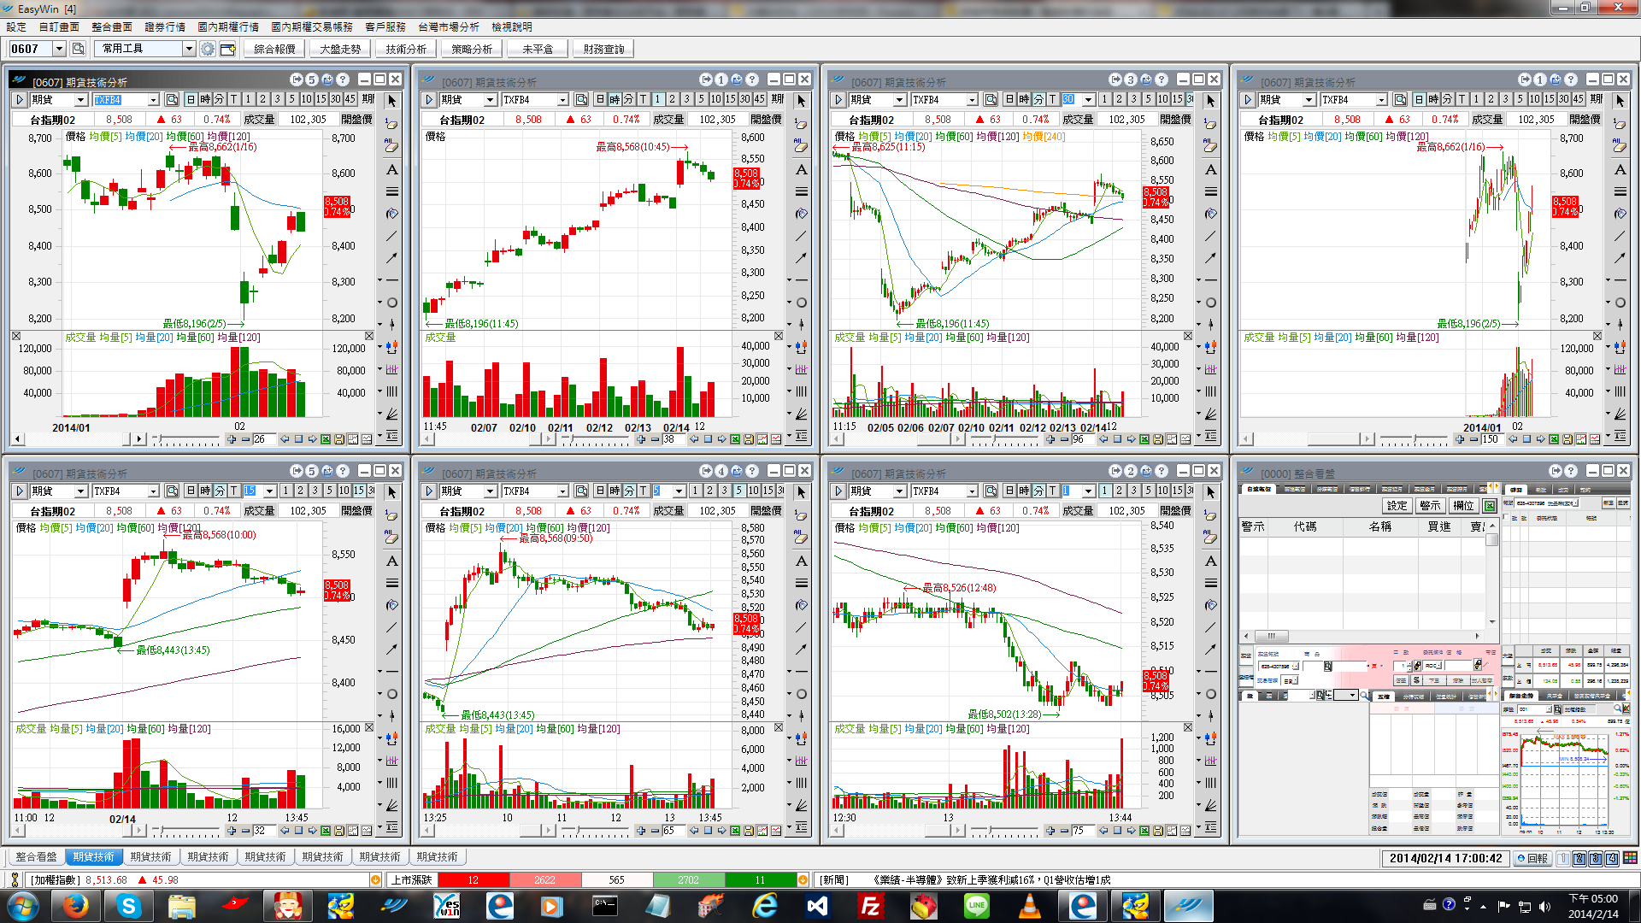Click 回報 button at bottom right

coord(1532,858)
